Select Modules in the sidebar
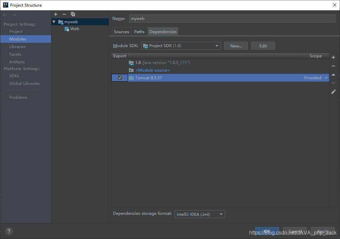 26,39
